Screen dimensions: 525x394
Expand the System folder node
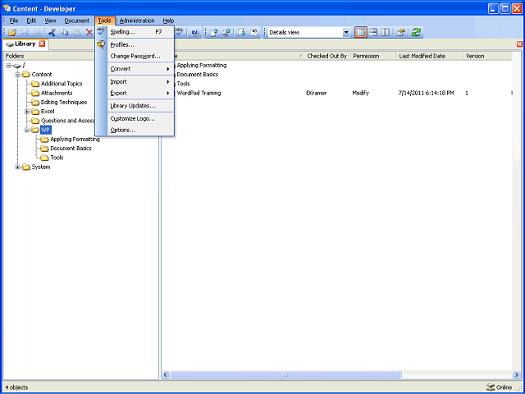18,167
